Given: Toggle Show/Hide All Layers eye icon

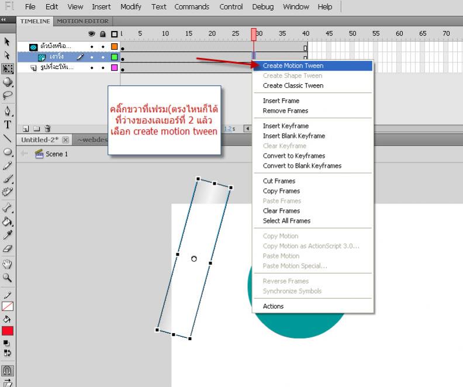Looking at the screenshot, I should 92,34.
